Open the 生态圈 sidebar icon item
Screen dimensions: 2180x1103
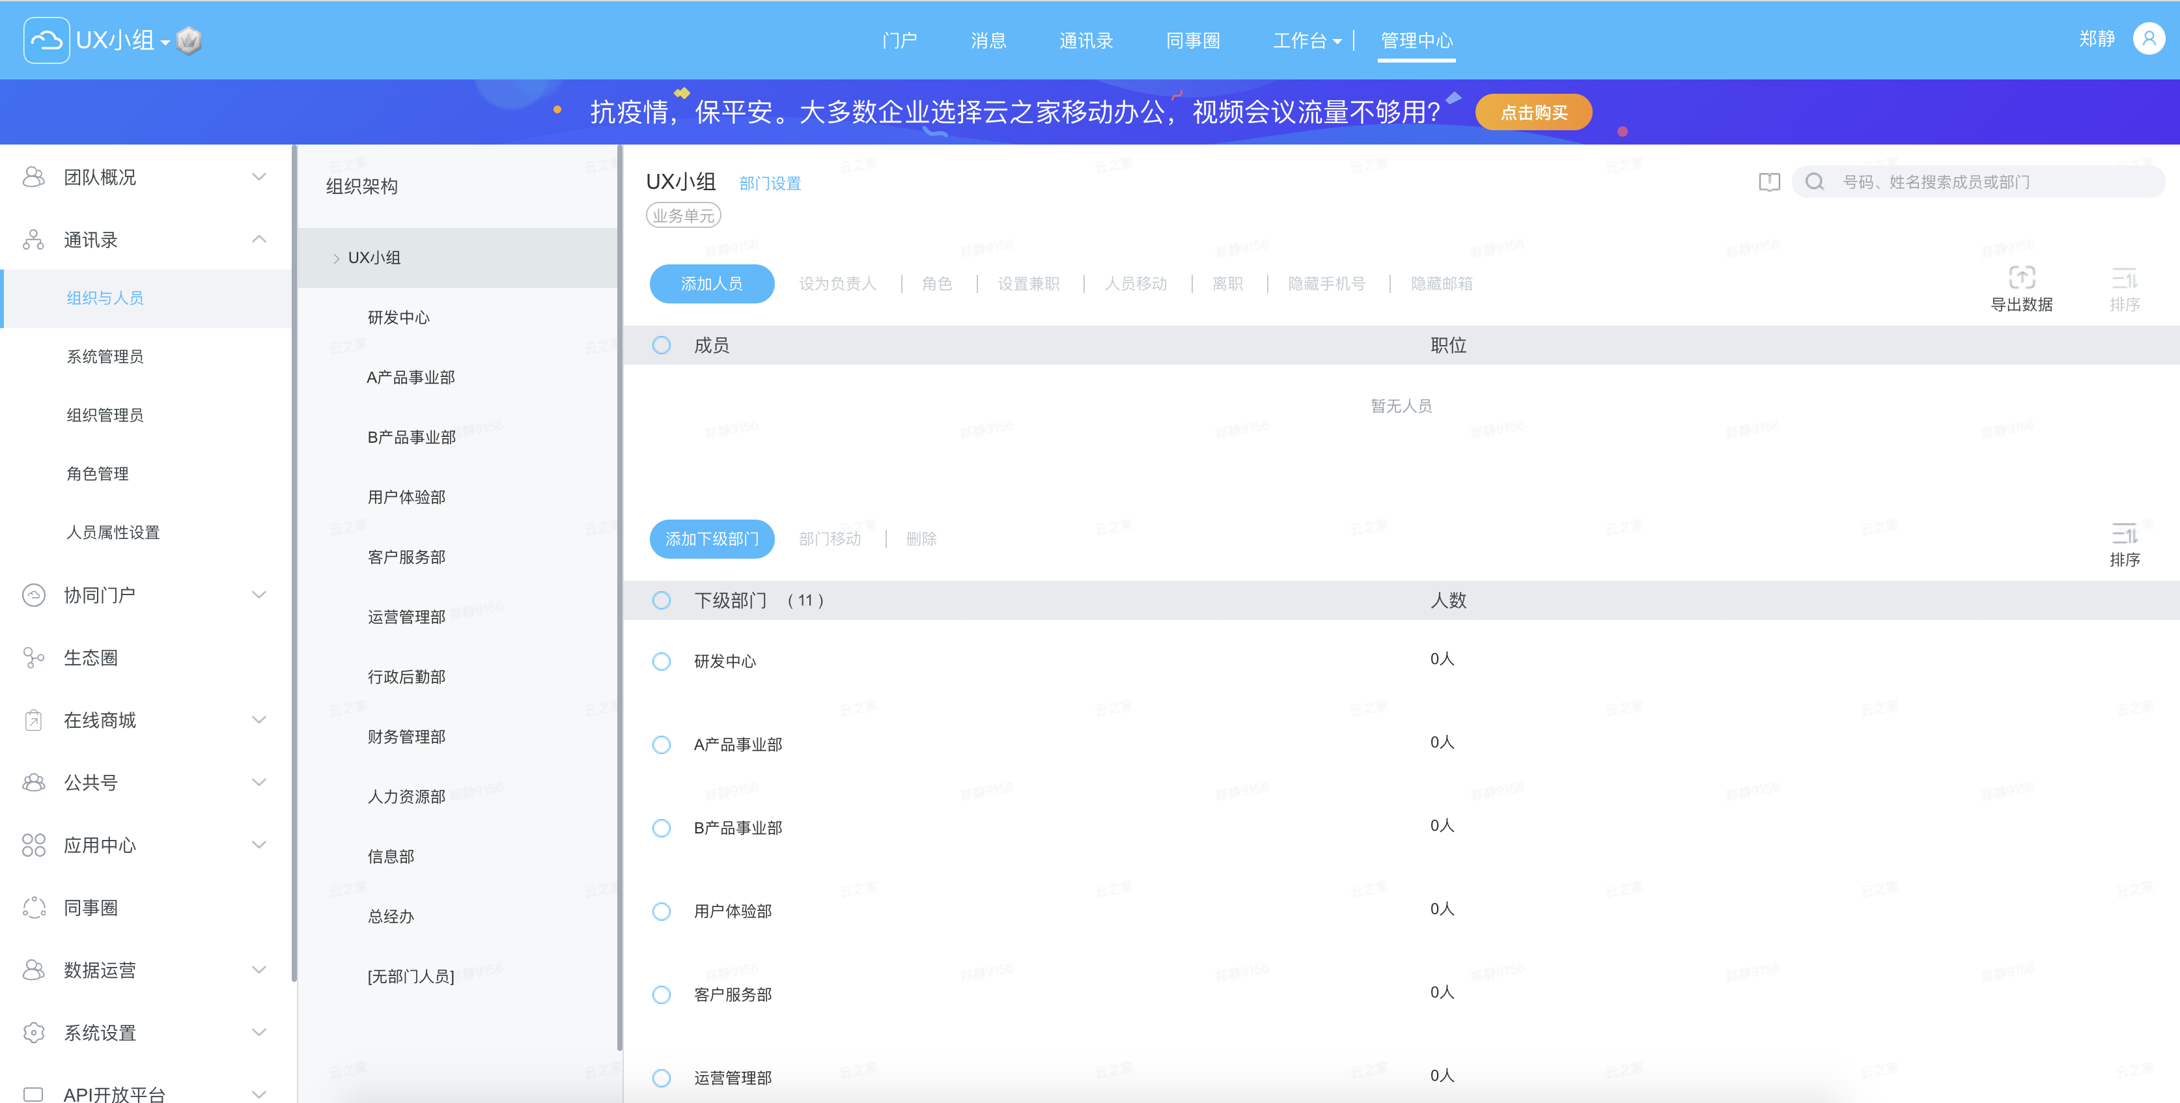tap(34, 658)
